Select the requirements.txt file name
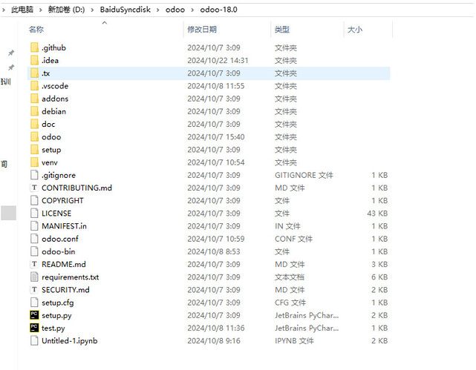This screenshot has height=370, width=476. [x=70, y=277]
